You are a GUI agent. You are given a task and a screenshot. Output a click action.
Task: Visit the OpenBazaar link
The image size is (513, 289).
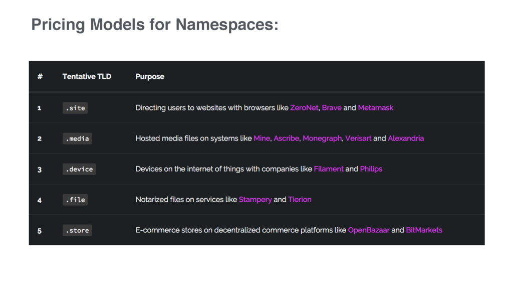(369, 230)
